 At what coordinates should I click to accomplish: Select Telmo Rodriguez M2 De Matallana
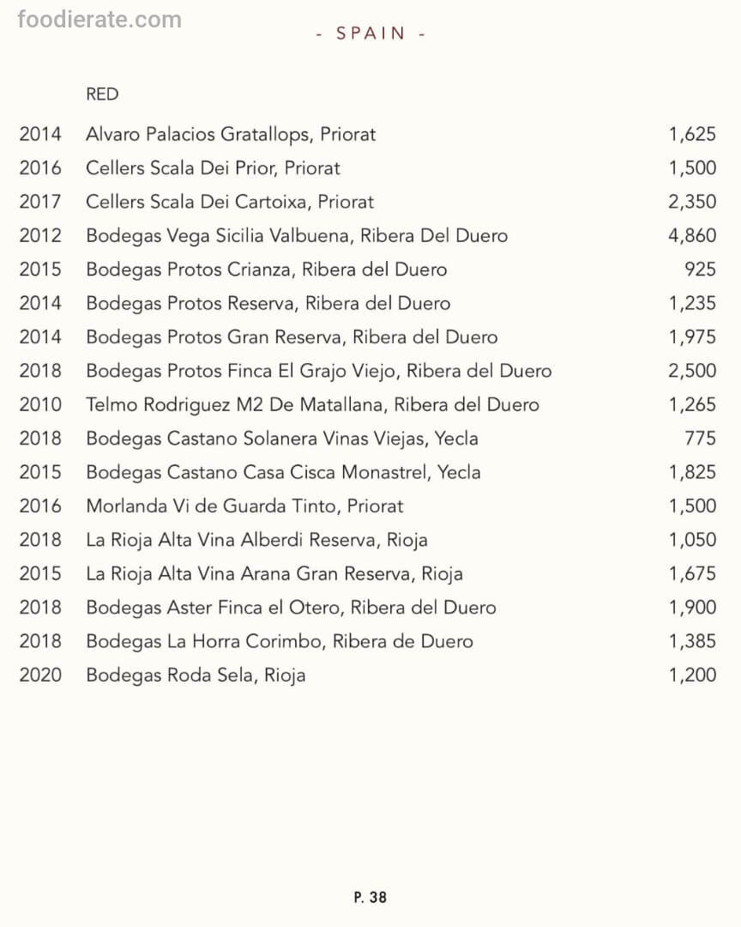point(312,404)
